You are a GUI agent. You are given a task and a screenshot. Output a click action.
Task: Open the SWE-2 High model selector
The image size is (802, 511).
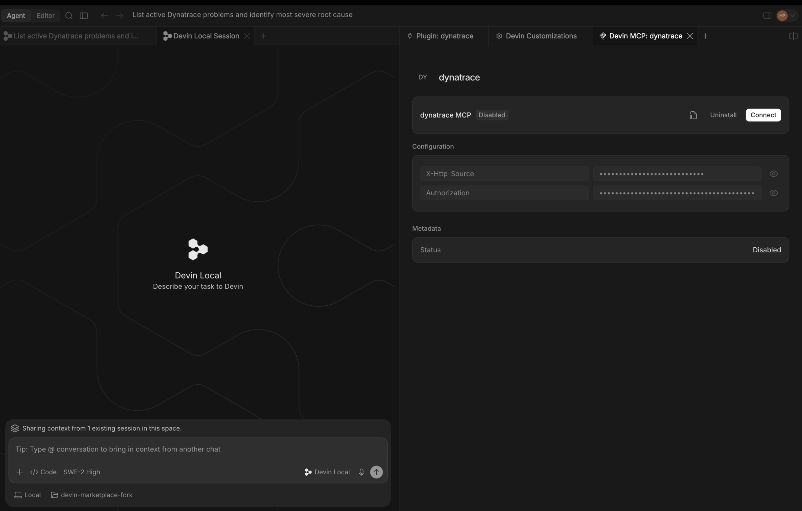(x=81, y=472)
